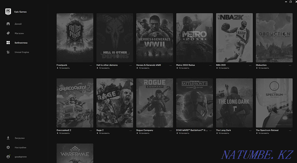The image size is (297, 163).
Task: Open the Настройки menu item
Action: pyautogui.click(x=20, y=148)
